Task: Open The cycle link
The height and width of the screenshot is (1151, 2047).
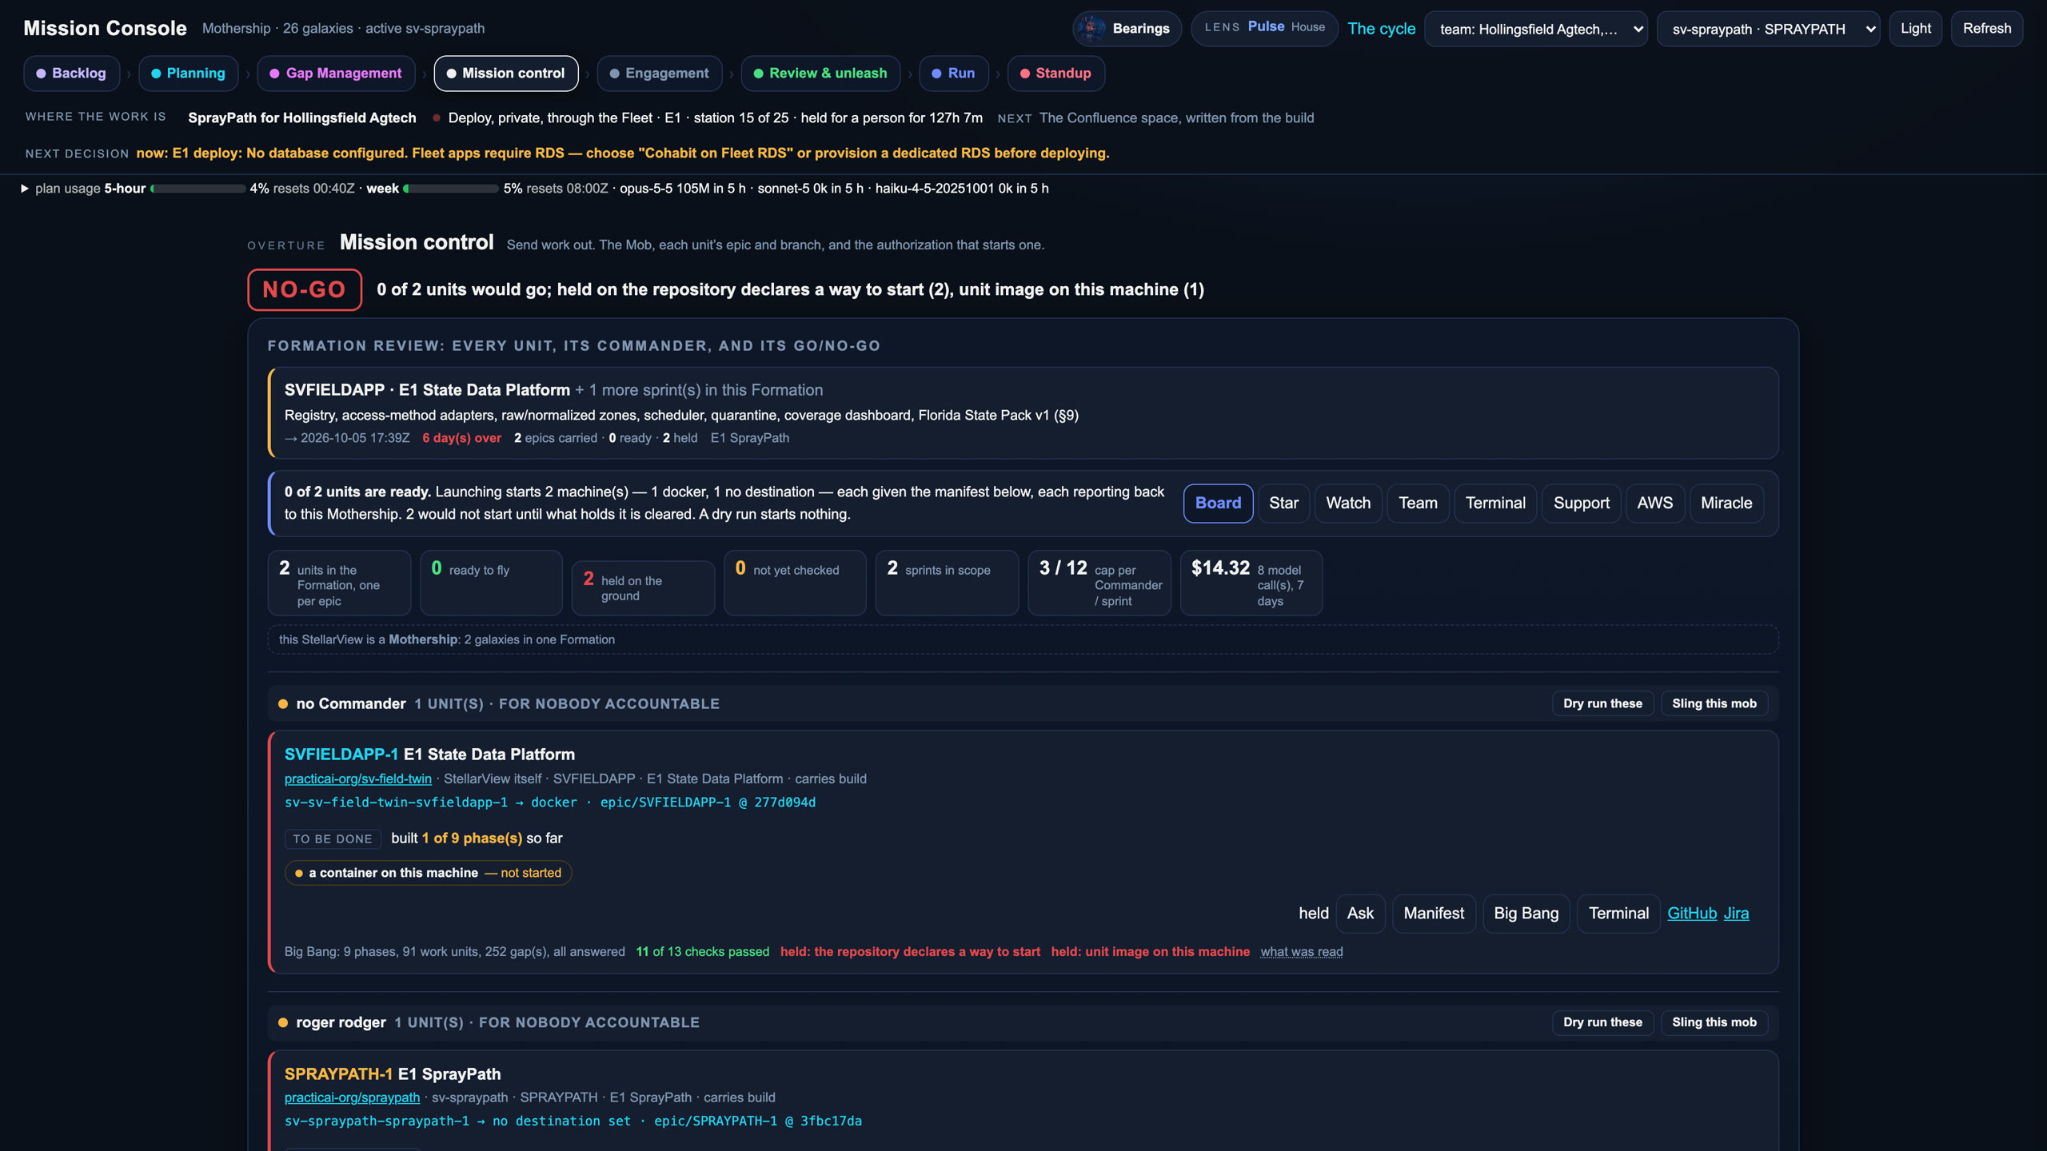Action: [1381, 29]
